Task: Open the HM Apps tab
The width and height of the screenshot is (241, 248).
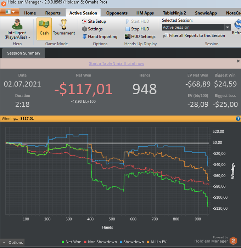Action: coord(145,13)
